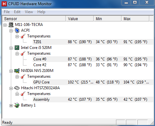Click the thermometer icon under Intel Core i5
Image resolution: width=155 pixels, height=126 pixels.
click(23, 53)
